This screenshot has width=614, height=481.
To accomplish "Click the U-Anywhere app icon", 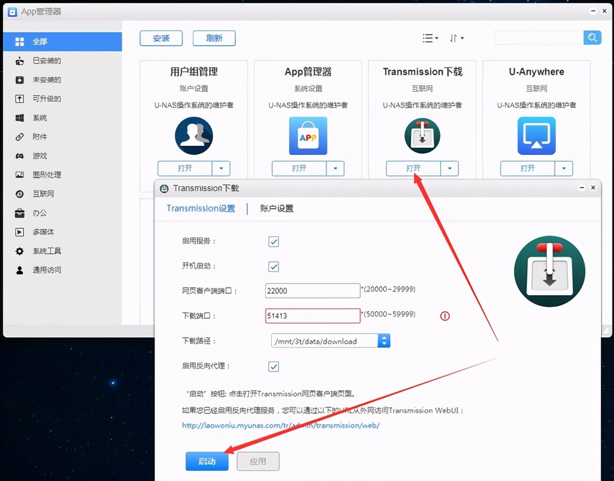I will [536, 136].
